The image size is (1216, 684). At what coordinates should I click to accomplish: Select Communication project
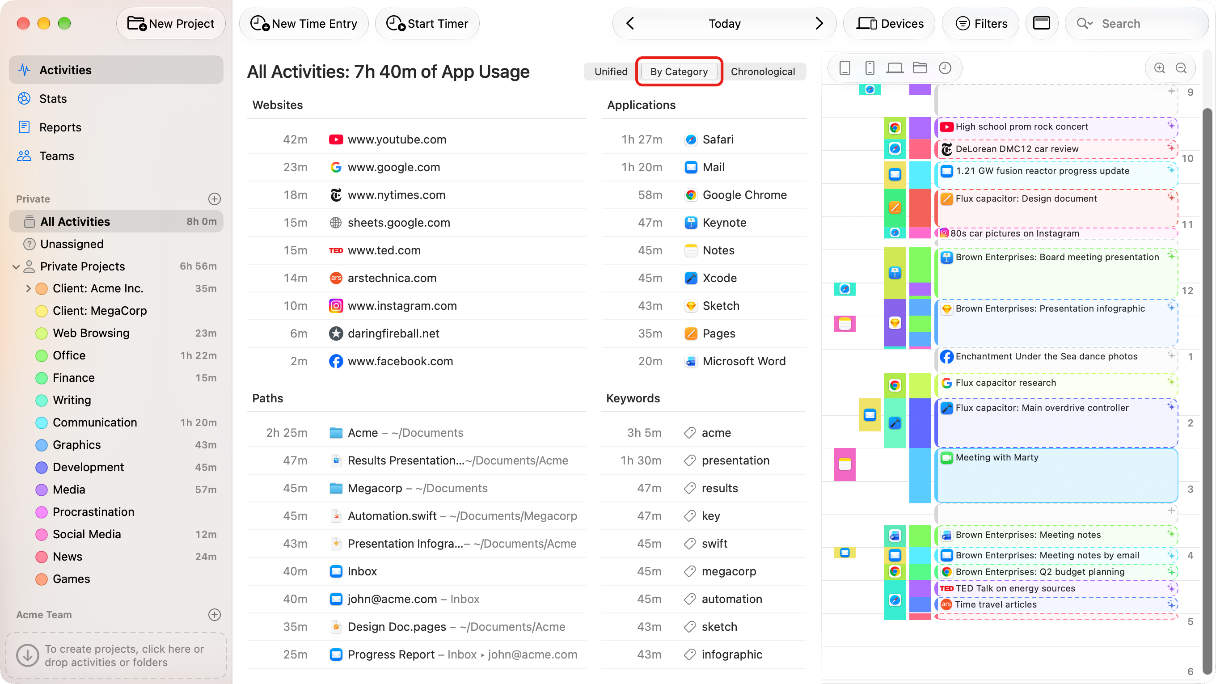[x=116, y=422]
